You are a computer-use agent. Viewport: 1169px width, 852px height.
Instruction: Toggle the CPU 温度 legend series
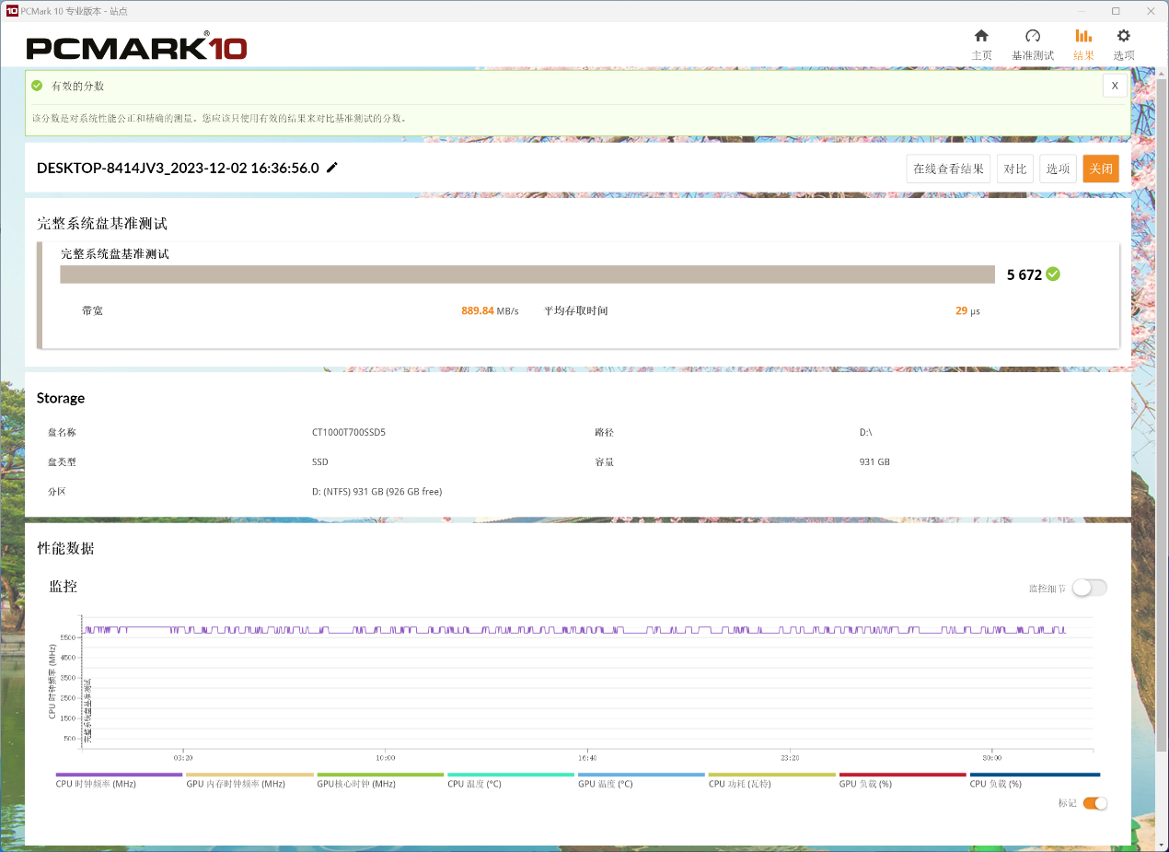(x=474, y=784)
